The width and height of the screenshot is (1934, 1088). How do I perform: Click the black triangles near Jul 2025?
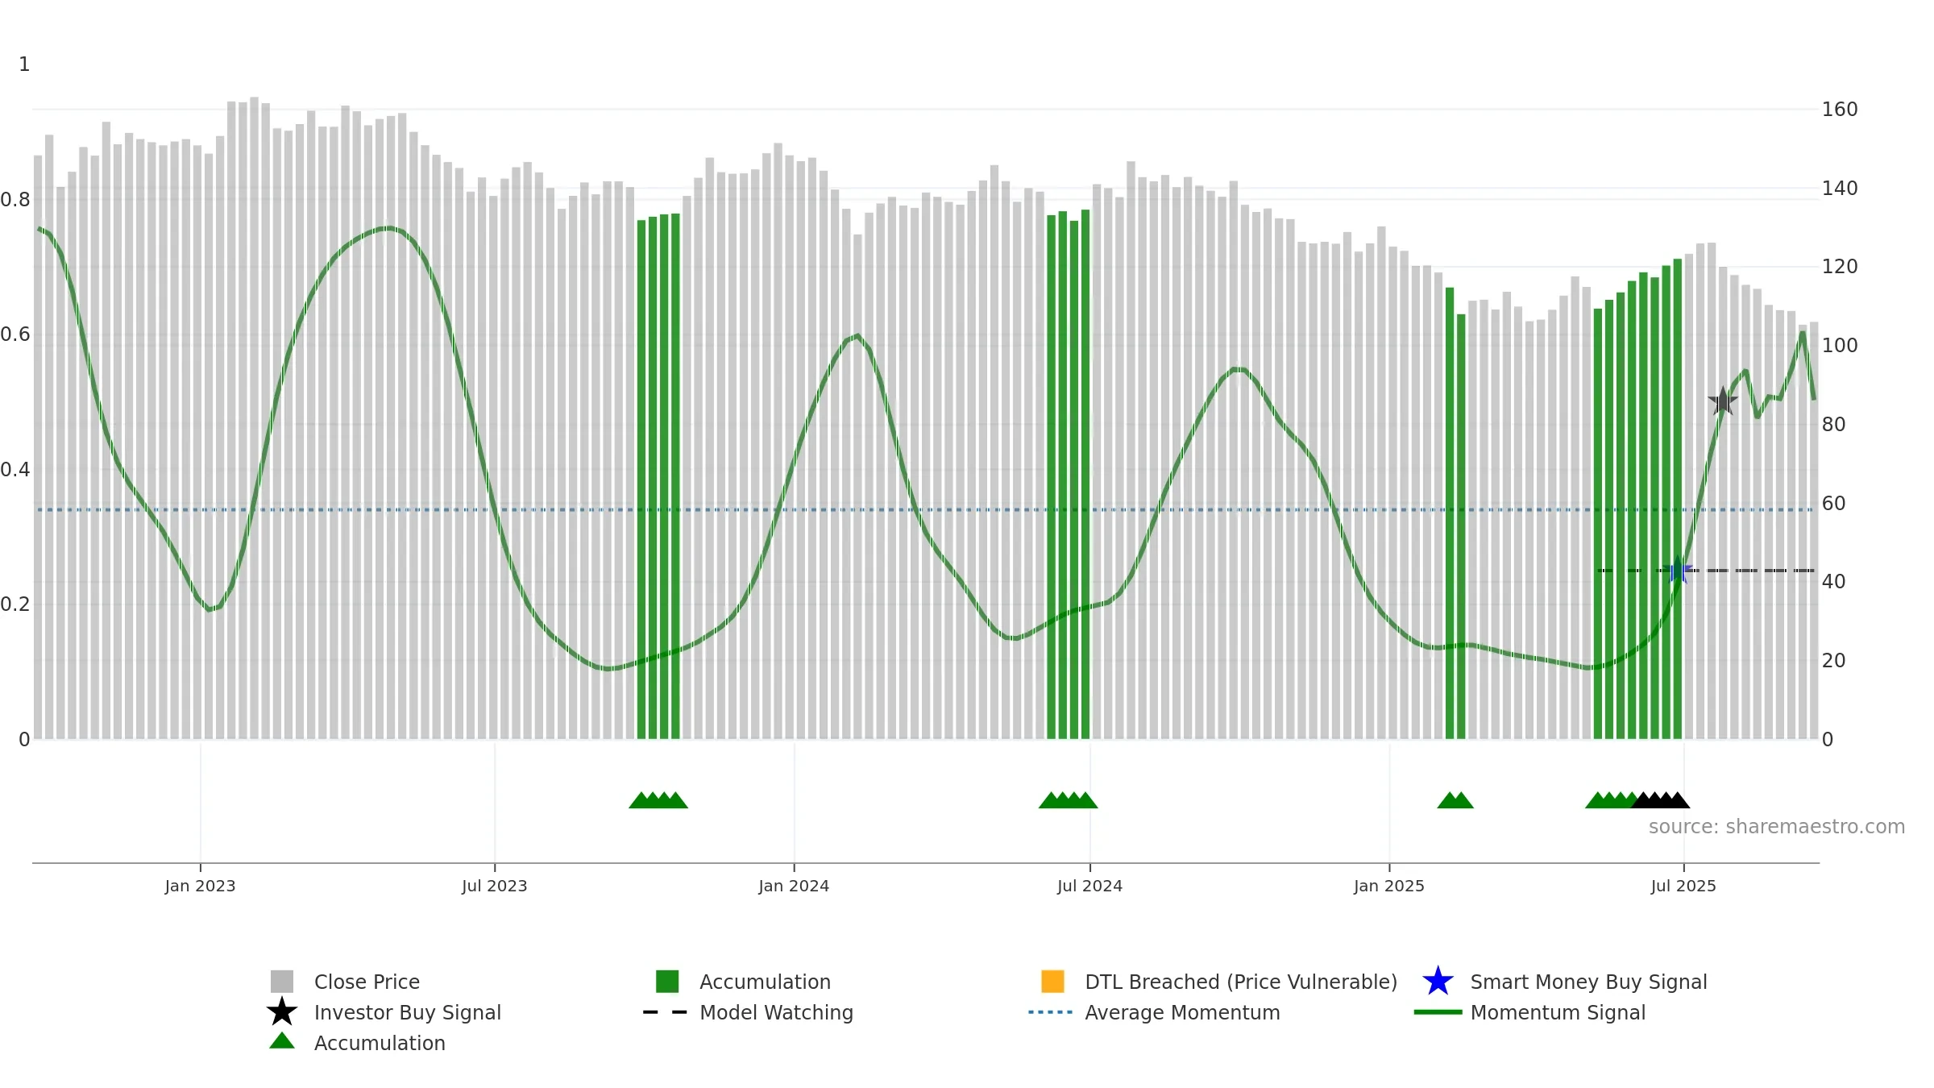pos(1661,800)
